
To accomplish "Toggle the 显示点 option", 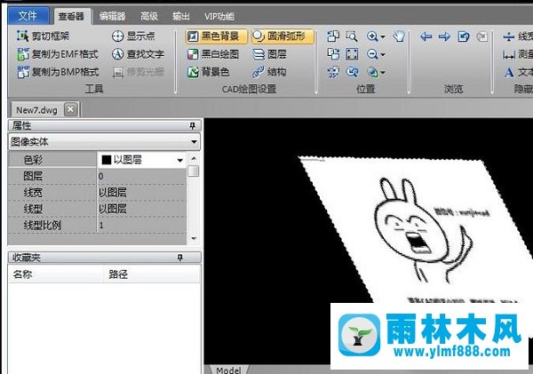I will coord(133,36).
